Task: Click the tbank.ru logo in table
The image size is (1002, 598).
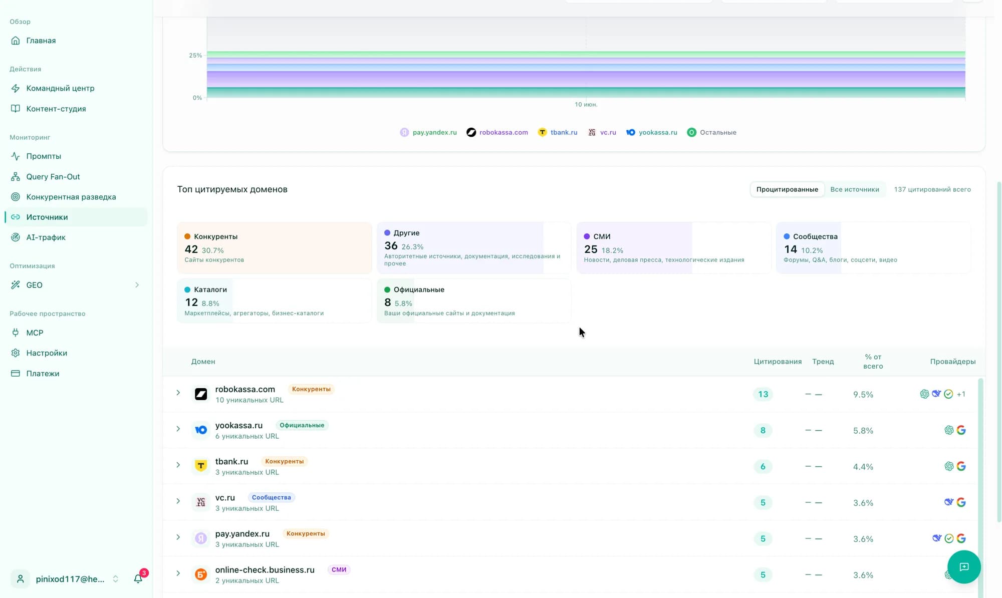Action: pyautogui.click(x=201, y=466)
